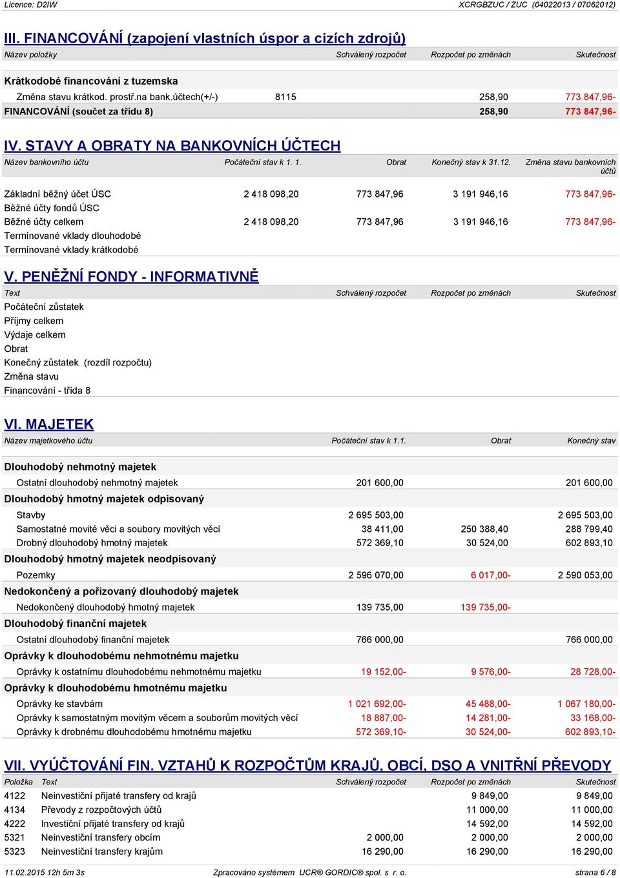This screenshot has height=878, width=620.
Task: Click 'Dlouhodobý hmotný majetek neodpisovaný' heading
Action: tap(110, 559)
